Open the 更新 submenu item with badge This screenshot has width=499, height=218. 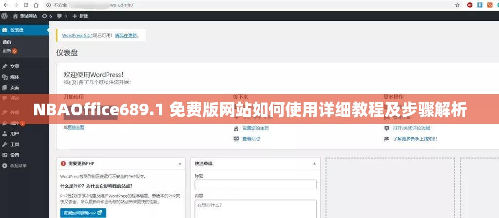coord(10,51)
